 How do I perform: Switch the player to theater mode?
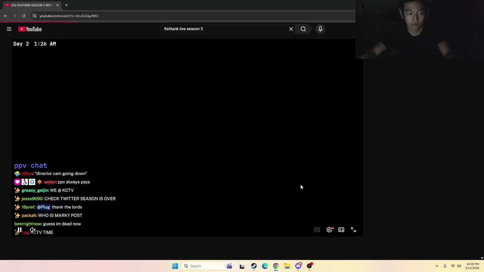(341, 230)
